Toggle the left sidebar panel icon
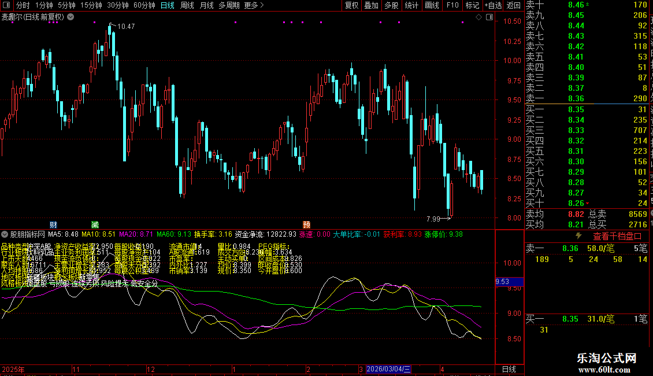 click(6, 5)
